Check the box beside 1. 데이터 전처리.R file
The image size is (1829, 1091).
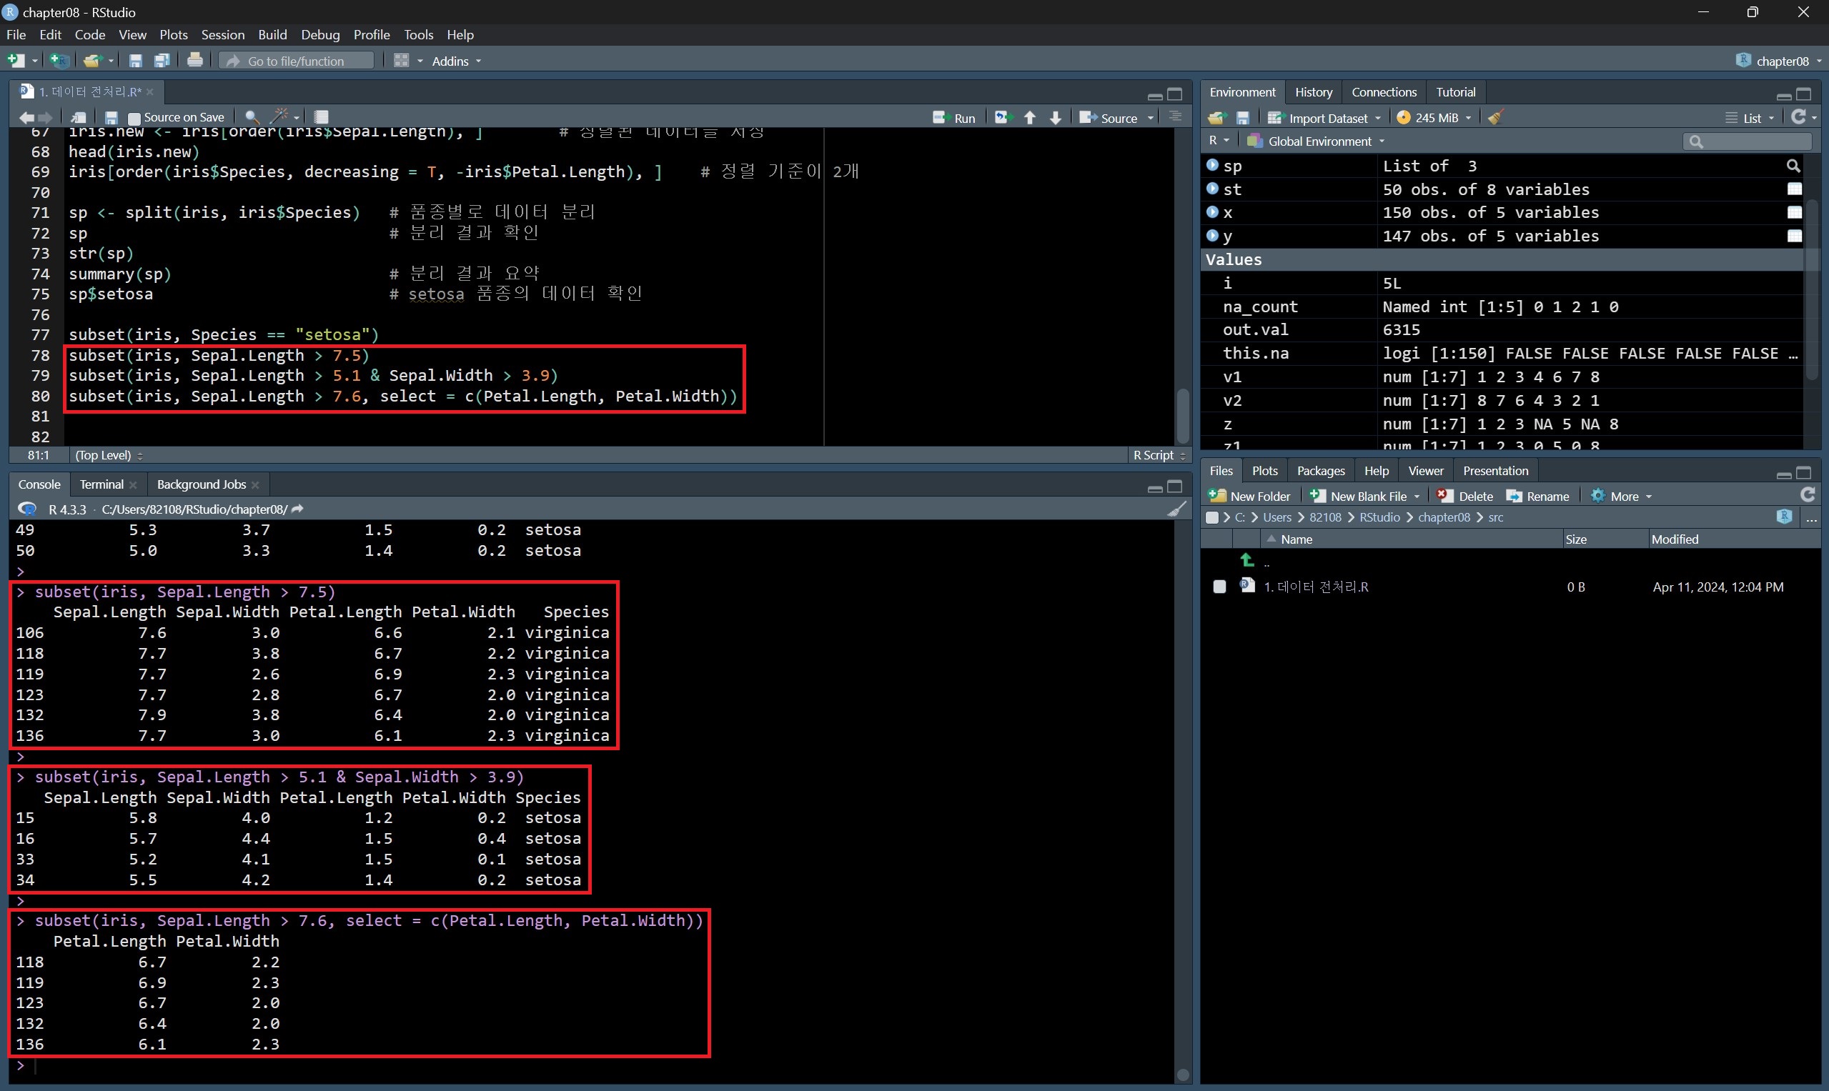click(x=1219, y=587)
